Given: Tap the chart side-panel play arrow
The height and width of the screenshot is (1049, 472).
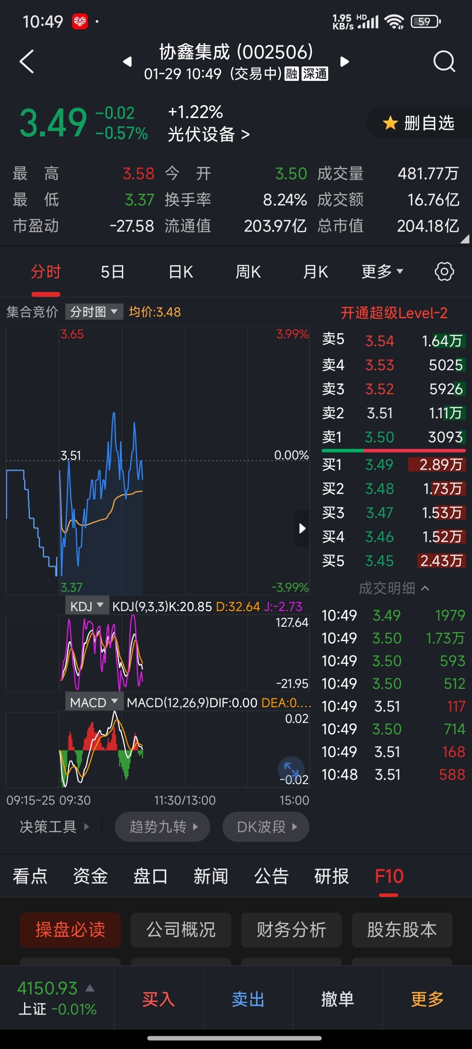Looking at the screenshot, I should pos(302,528).
